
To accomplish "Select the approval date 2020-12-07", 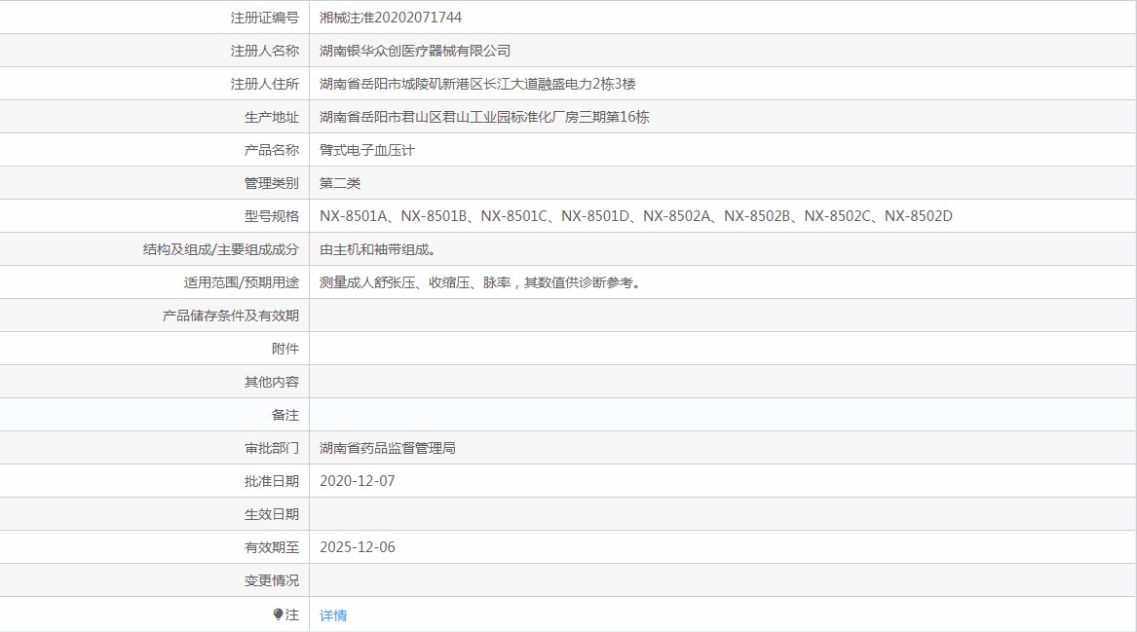I will coord(358,481).
